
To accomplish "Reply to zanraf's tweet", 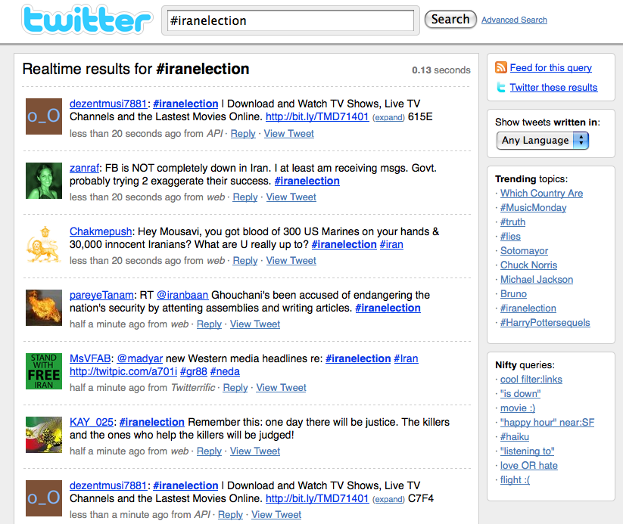I will pyautogui.click(x=245, y=197).
